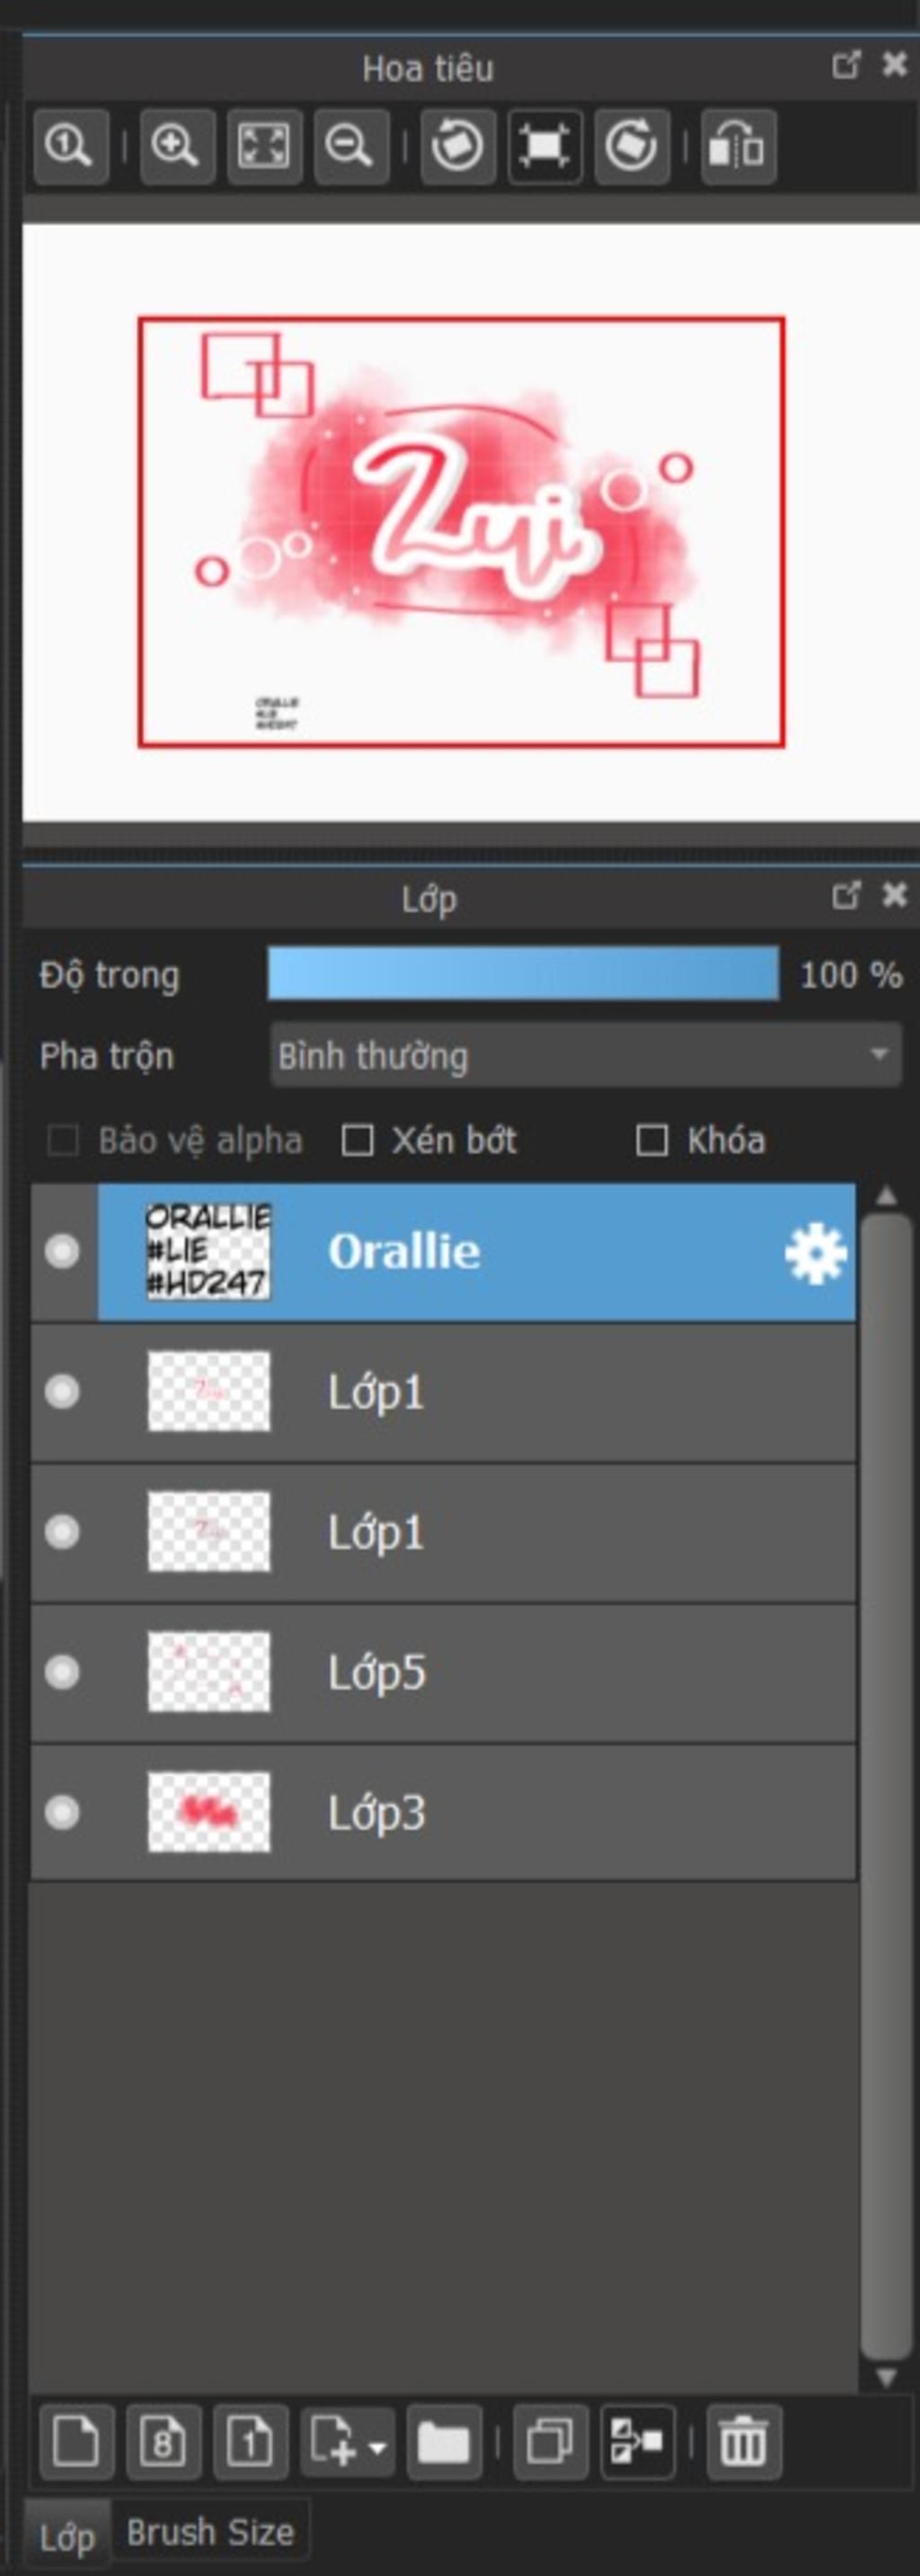Tick the Khóa lock checkbox
This screenshot has width=920, height=2576.
tap(652, 1140)
